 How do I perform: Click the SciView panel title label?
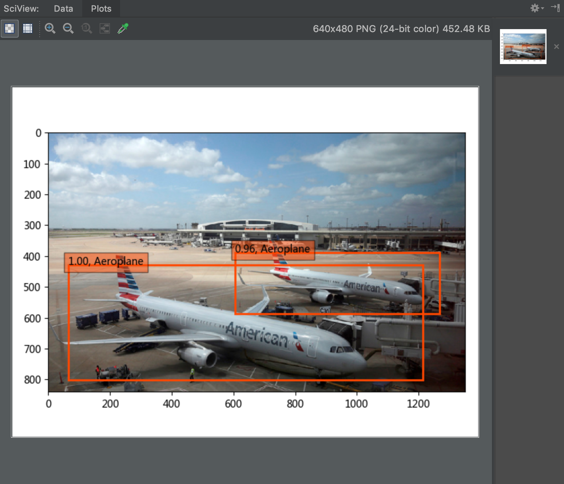[21, 8]
